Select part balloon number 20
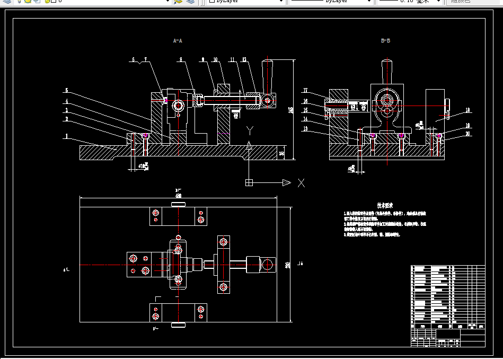This screenshot has height=359, width=503. coord(467,134)
